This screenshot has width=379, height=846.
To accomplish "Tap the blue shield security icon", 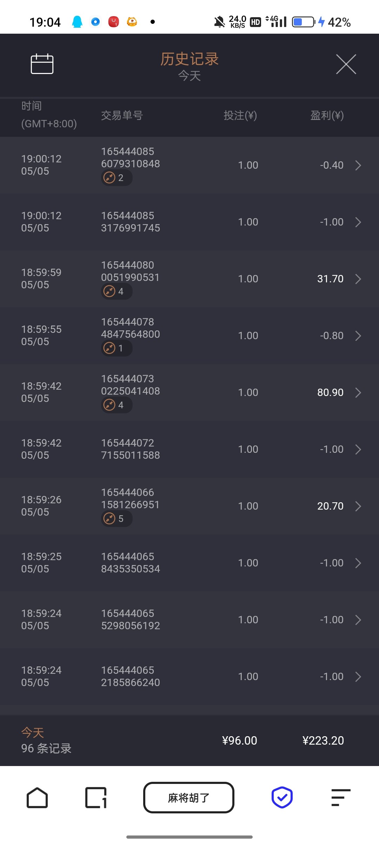I will pos(282,798).
